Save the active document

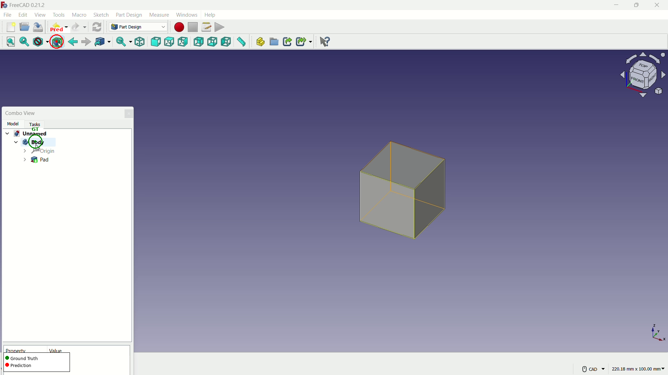point(38,27)
